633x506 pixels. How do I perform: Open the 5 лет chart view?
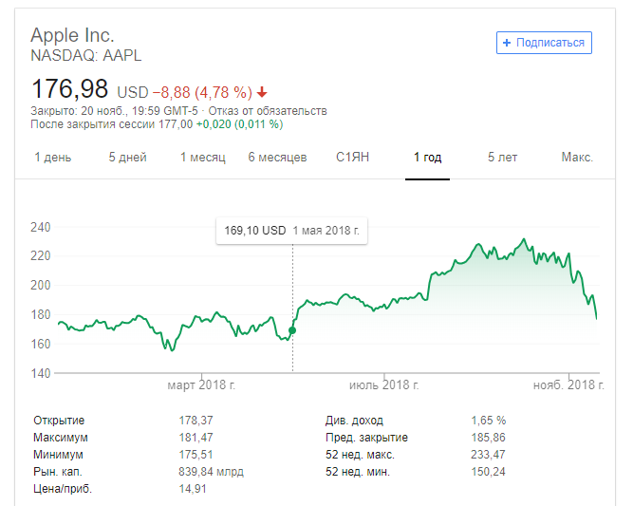pyautogui.click(x=503, y=158)
